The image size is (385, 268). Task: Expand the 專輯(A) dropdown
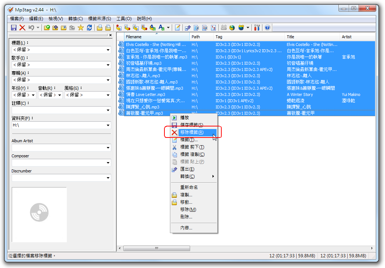click(x=108, y=80)
